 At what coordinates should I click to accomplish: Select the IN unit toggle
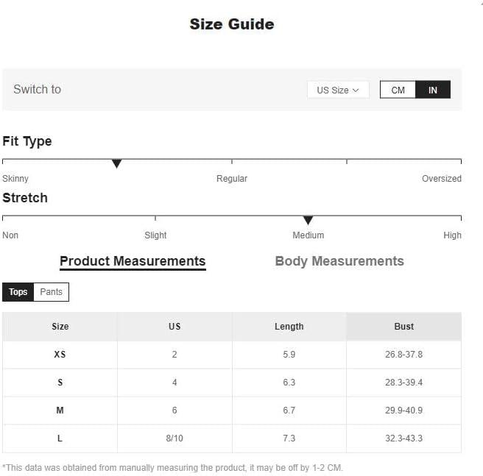pyautogui.click(x=433, y=90)
